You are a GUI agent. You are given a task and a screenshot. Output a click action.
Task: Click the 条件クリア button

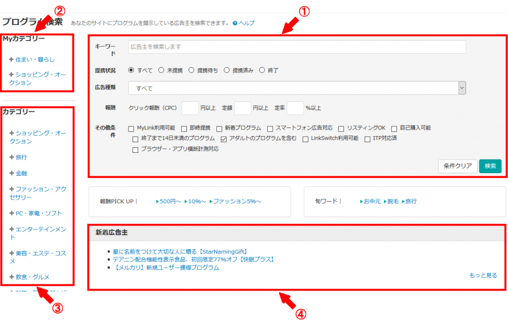(458, 166)
